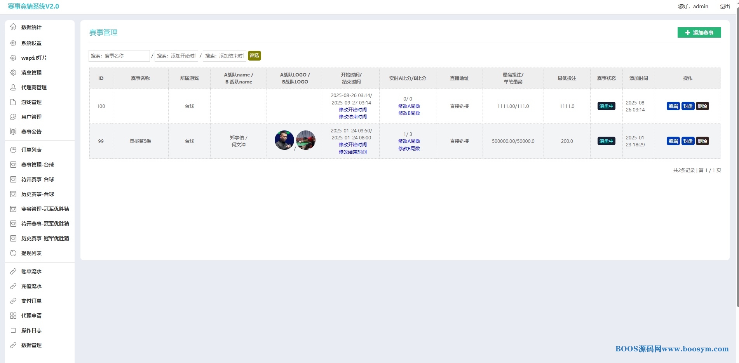The height and width of the screenshot is (363, 739).
Task: Click team A logo thumbnail for 郑宇伯
Action: pos(284,140)
